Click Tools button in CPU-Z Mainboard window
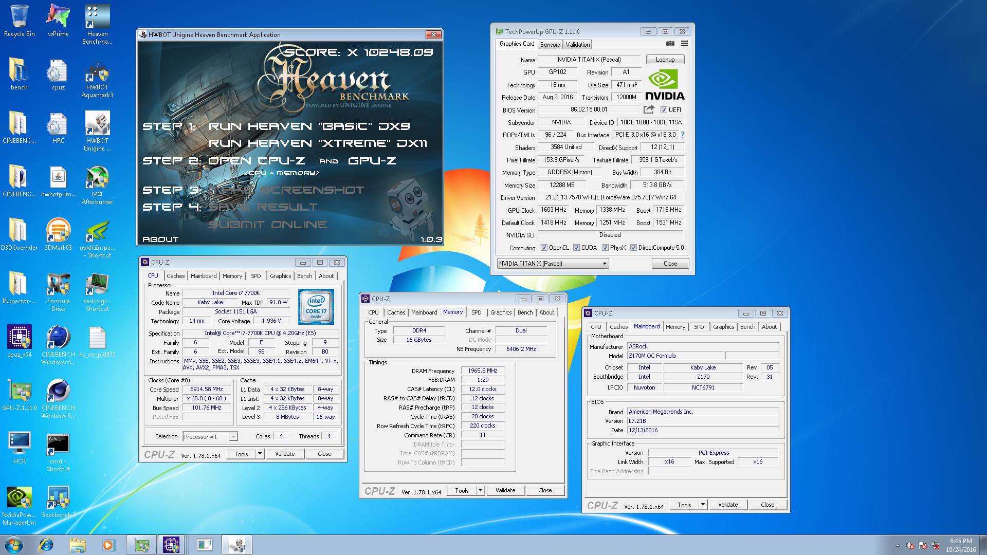 pos(684,505)
